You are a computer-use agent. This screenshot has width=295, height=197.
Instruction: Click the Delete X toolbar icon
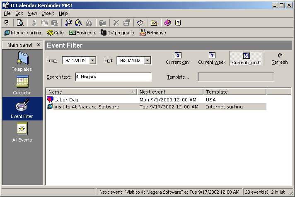(x=116, y=23)
